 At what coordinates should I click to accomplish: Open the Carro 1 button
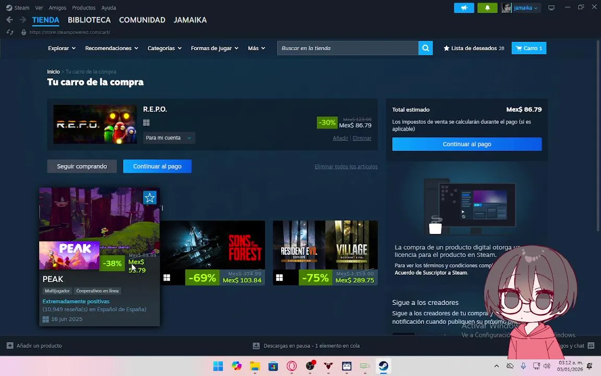tap(529, 48)
